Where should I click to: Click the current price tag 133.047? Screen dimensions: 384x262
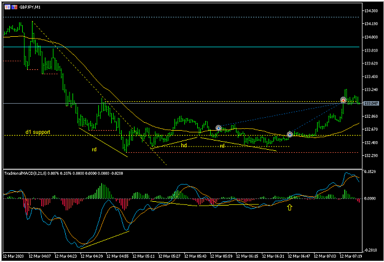(x=371, y=104)
